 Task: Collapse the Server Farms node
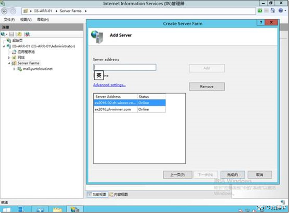(9, 63)
